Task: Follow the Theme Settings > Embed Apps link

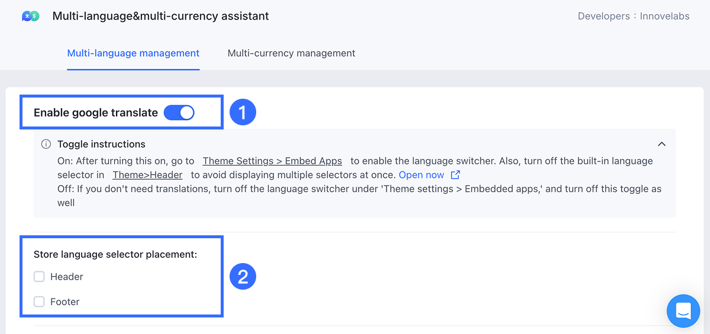Action: (x=272, y=161)
